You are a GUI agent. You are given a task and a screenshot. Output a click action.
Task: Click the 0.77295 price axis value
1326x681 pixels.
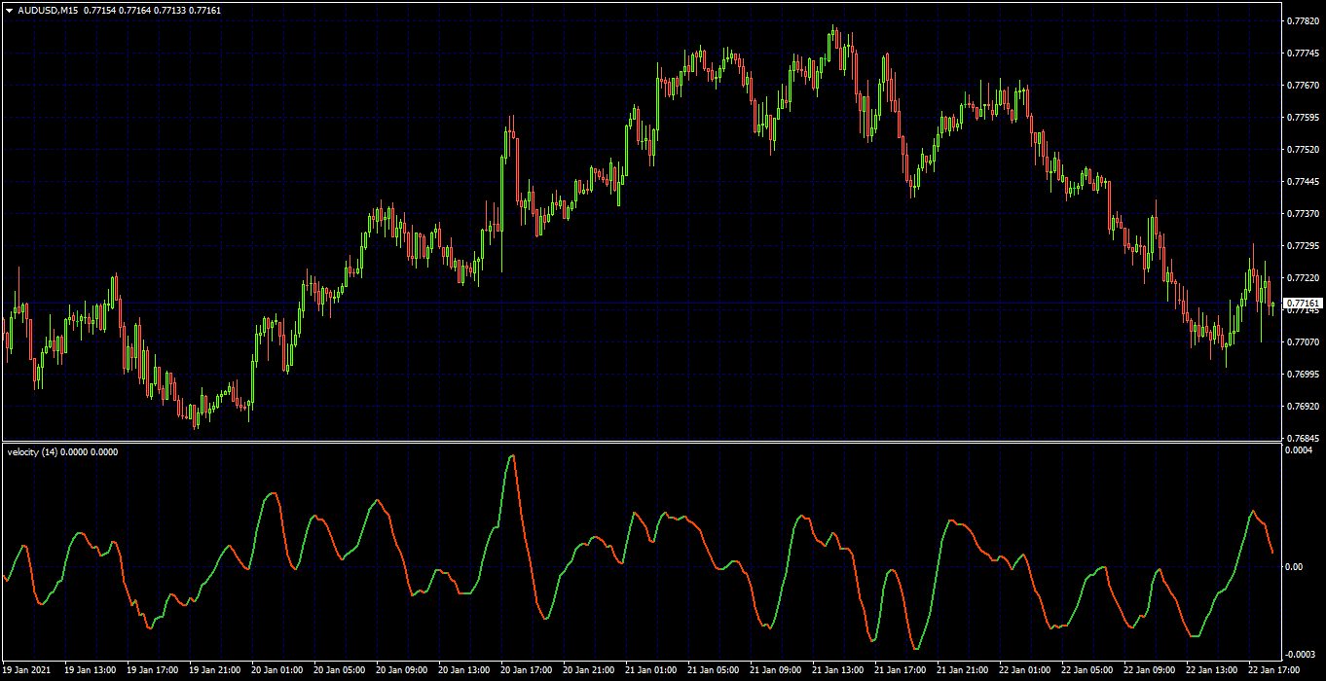click(1303, 245)
